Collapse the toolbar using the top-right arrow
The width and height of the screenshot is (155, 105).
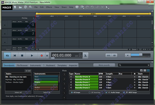pos(149,7)
